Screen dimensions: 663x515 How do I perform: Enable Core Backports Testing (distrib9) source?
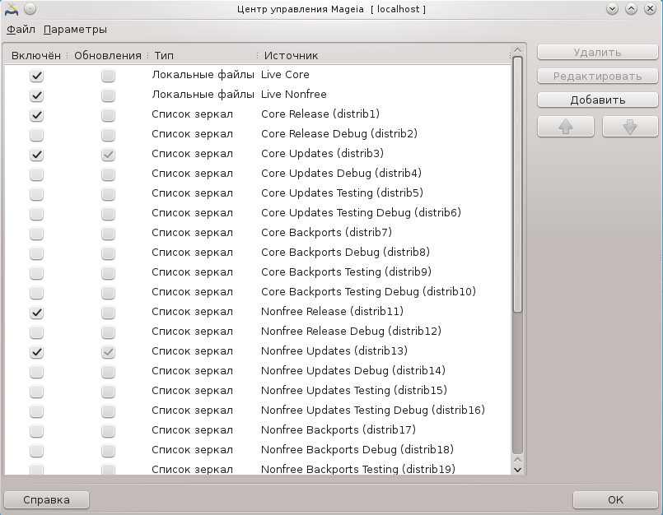click(x=37, y=273)
